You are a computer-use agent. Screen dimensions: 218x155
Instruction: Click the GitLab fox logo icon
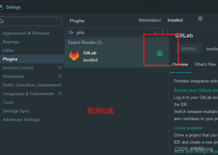tap(74, 56)
